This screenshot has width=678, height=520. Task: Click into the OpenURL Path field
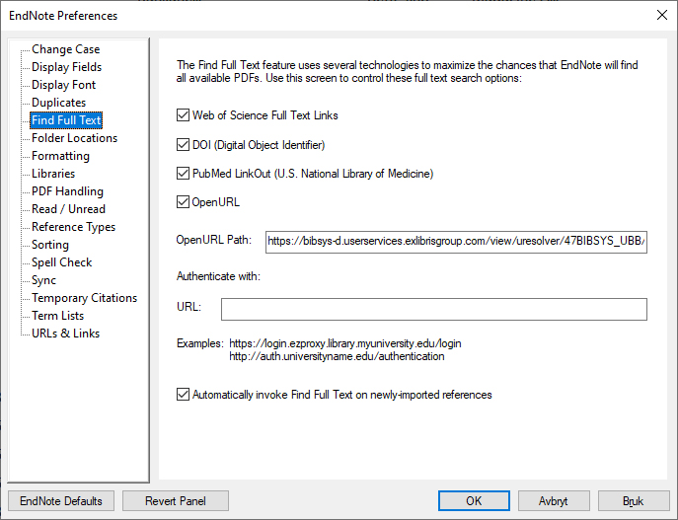456,242
